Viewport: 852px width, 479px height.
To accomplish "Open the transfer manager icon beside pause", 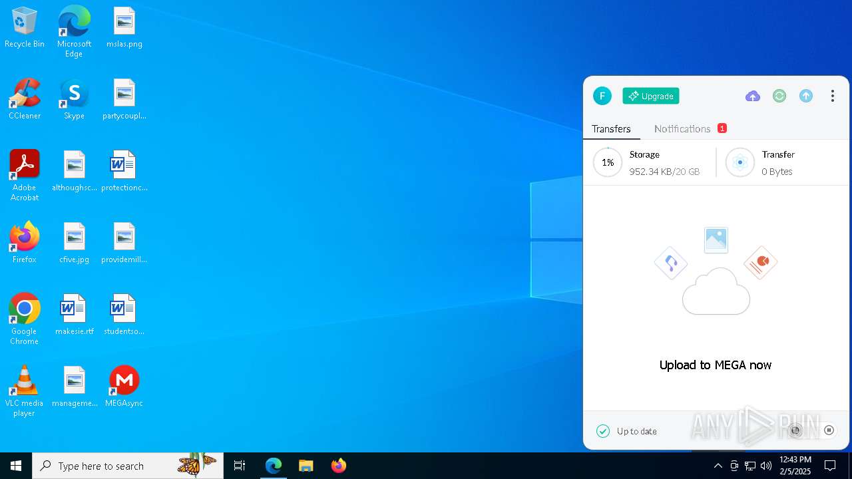I will pos(795,430).
